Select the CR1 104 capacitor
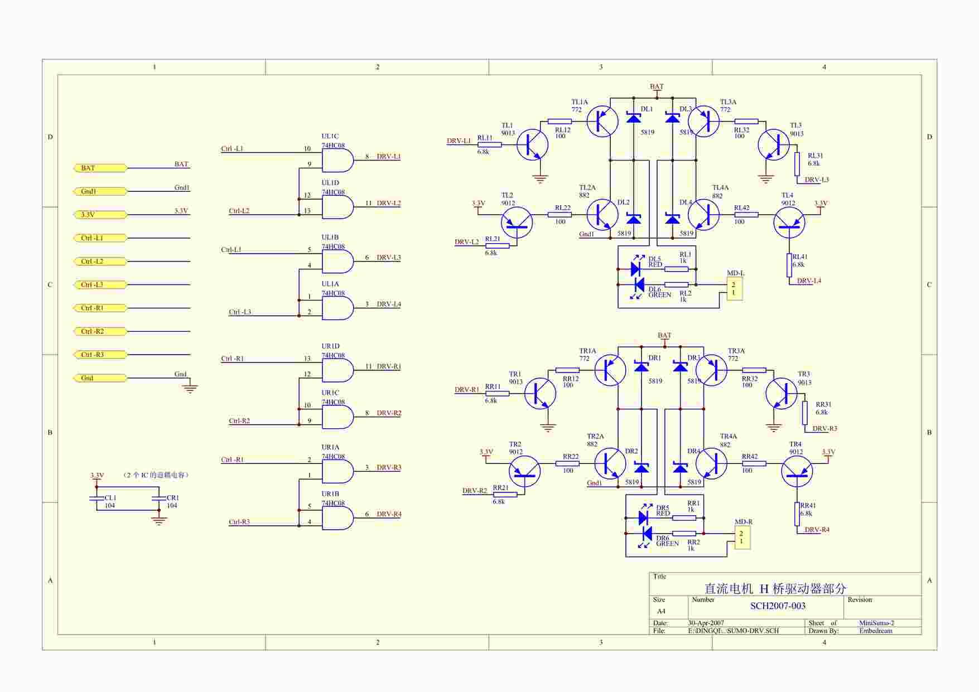 coord(159,498)
